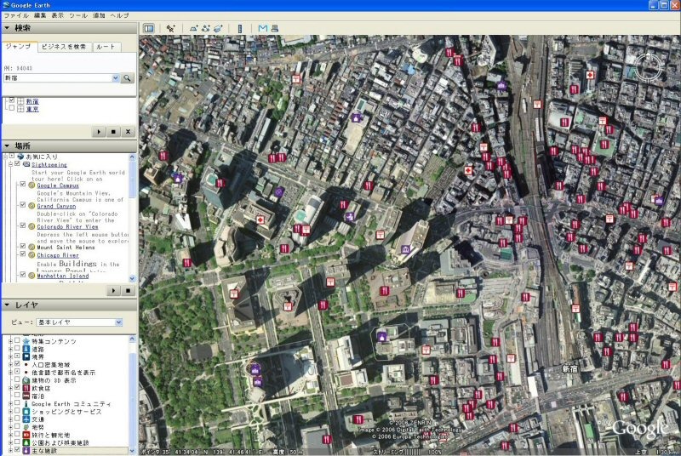Screen dimensions: 681x456
Task: Collapse the 場所 places panel
Action: (x=7, y=145)
